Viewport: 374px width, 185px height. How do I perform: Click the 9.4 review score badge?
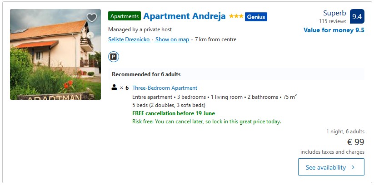(357, 16)
